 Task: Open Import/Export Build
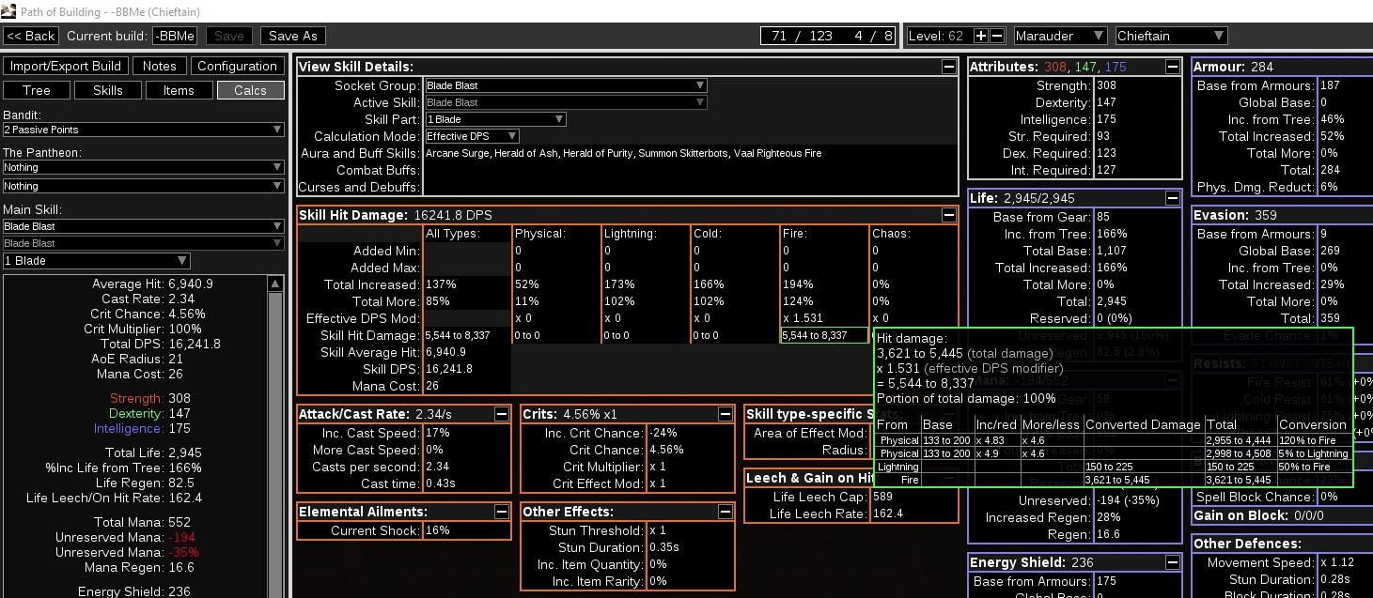pyautogui.click(x=66, y=66)
